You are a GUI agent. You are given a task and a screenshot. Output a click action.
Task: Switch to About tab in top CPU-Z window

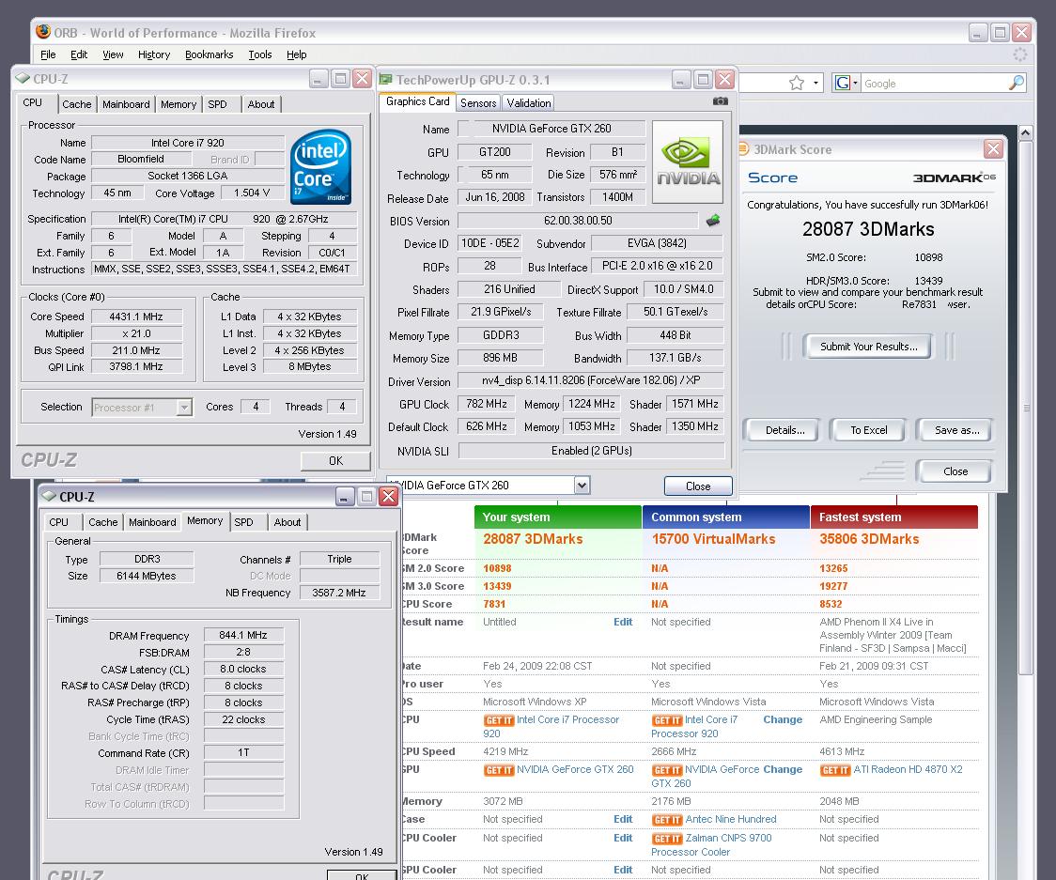pos(260,104)
